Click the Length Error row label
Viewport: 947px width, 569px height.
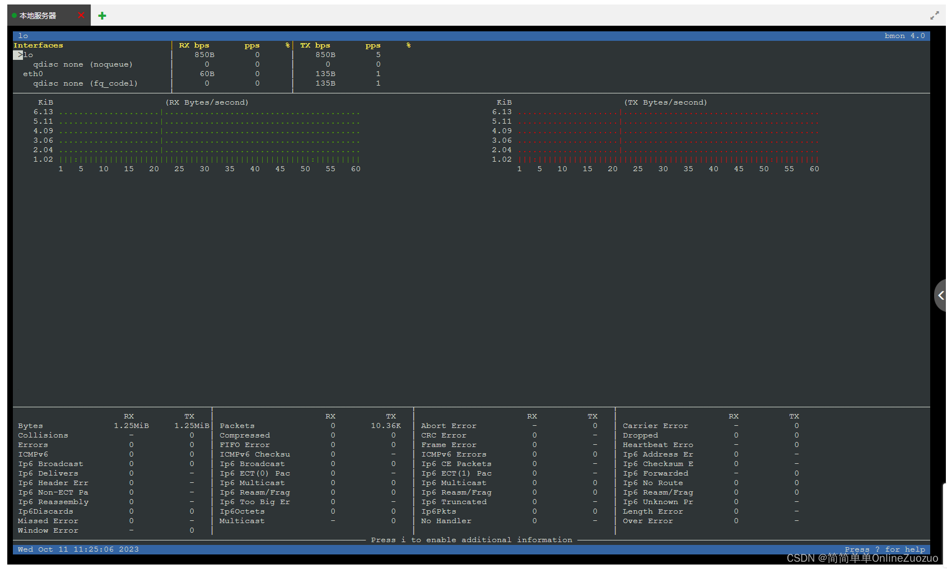click(x=653, y=511)
